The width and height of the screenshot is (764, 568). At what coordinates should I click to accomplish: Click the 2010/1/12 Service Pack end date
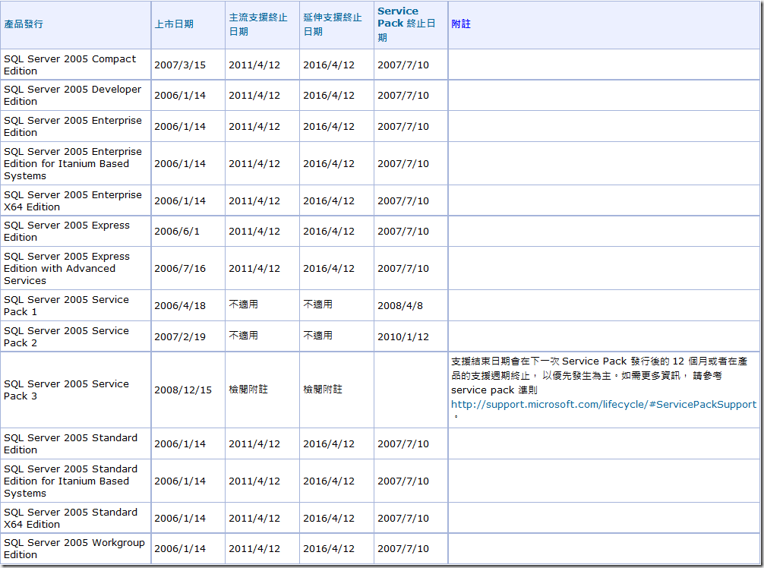[x=403, y=336]
